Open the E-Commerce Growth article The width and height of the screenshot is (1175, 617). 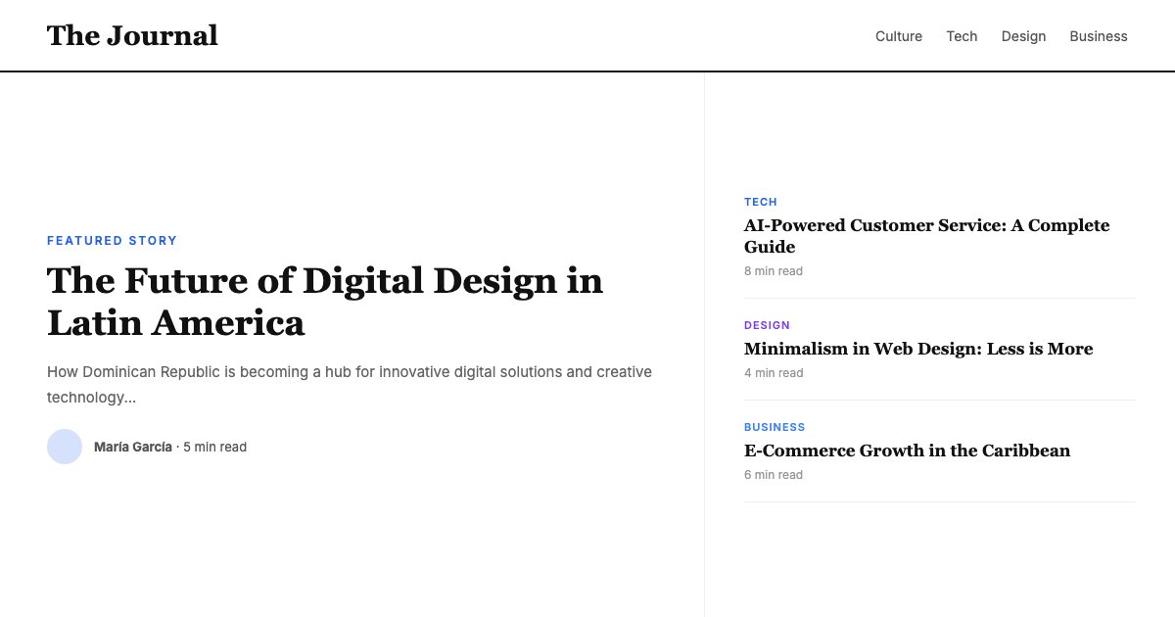pos(908,451)
